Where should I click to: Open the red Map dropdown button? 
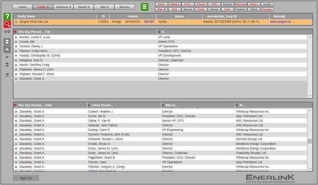161,9
